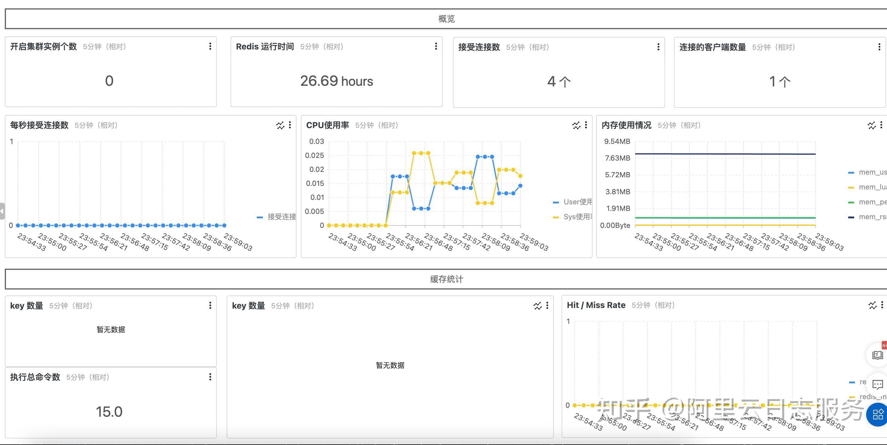Click the Hit / Miss Rate panel title
Screen dimensions: 887x445
pyautogui.click(x=596, y=305)
